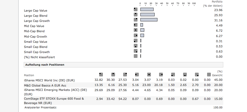Select the Mid-Cap Blend style box icon

click(x=136, y=30)
